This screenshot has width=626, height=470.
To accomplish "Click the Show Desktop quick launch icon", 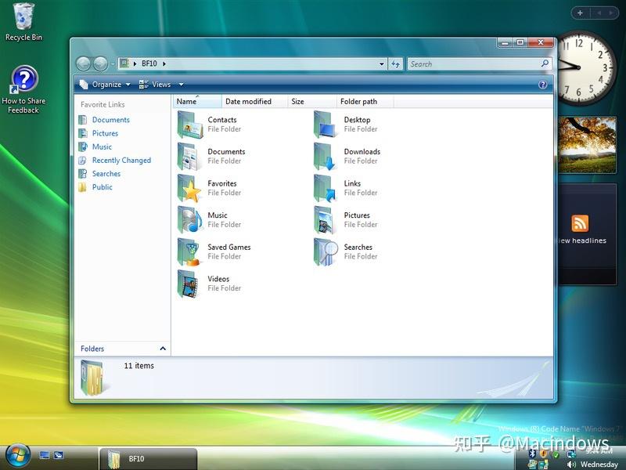I will click(x=44, y=454).
